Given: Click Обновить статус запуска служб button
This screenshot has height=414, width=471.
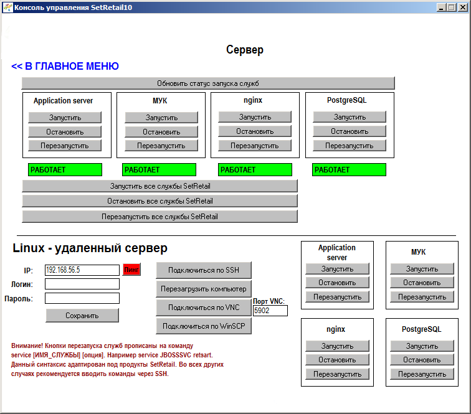Looking at the screenshot, I should 208,83.
